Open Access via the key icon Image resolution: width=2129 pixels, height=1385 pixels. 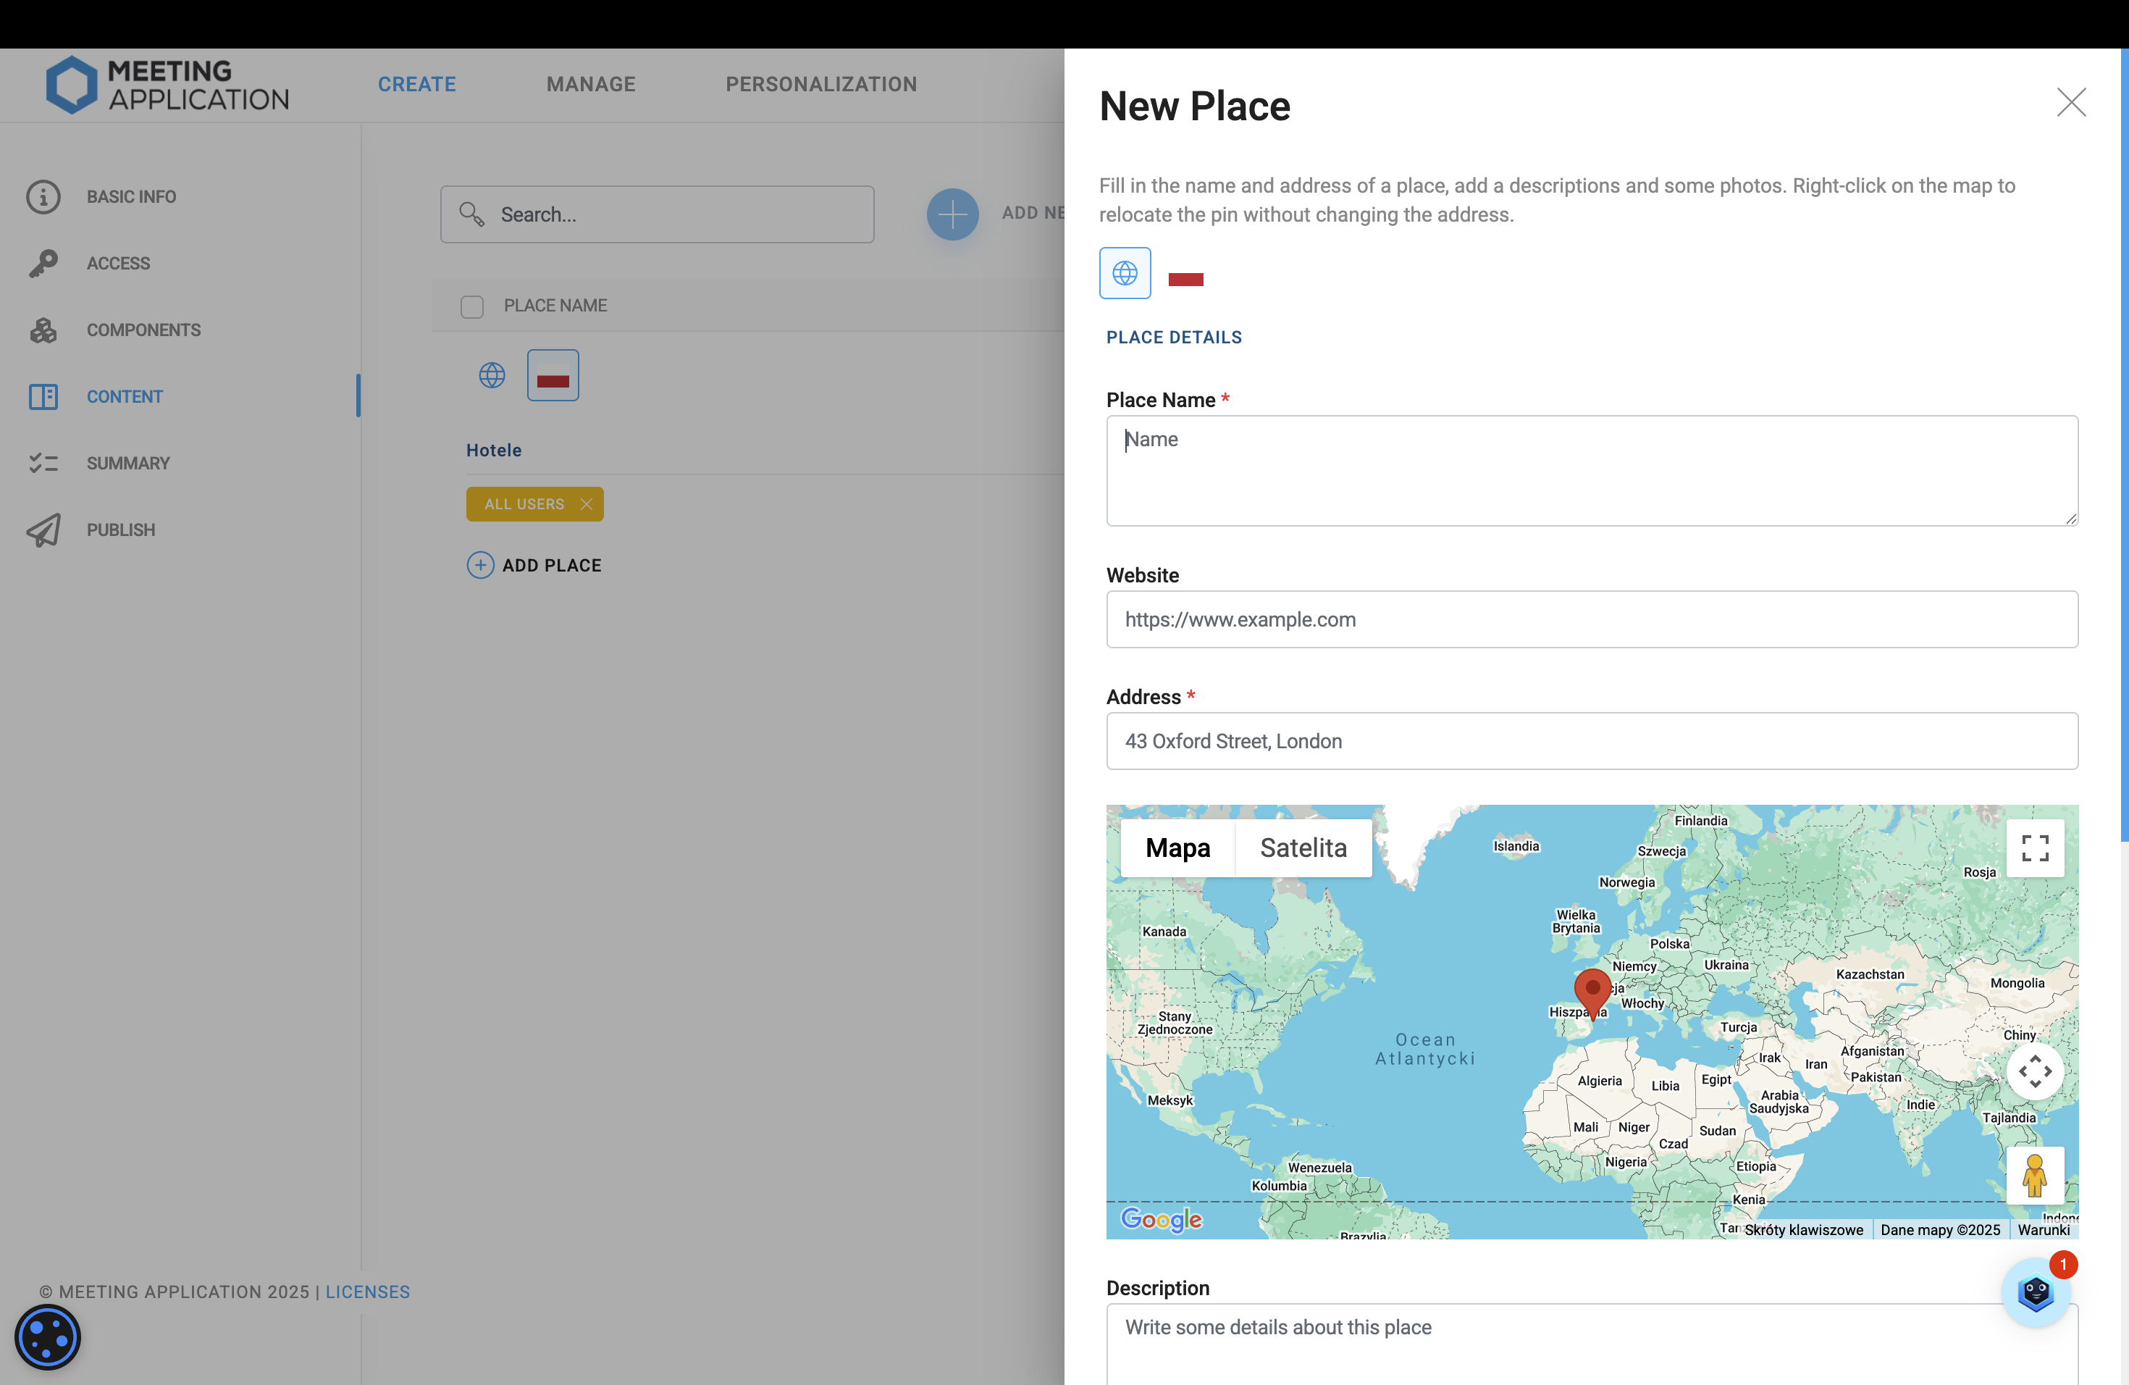43,263
